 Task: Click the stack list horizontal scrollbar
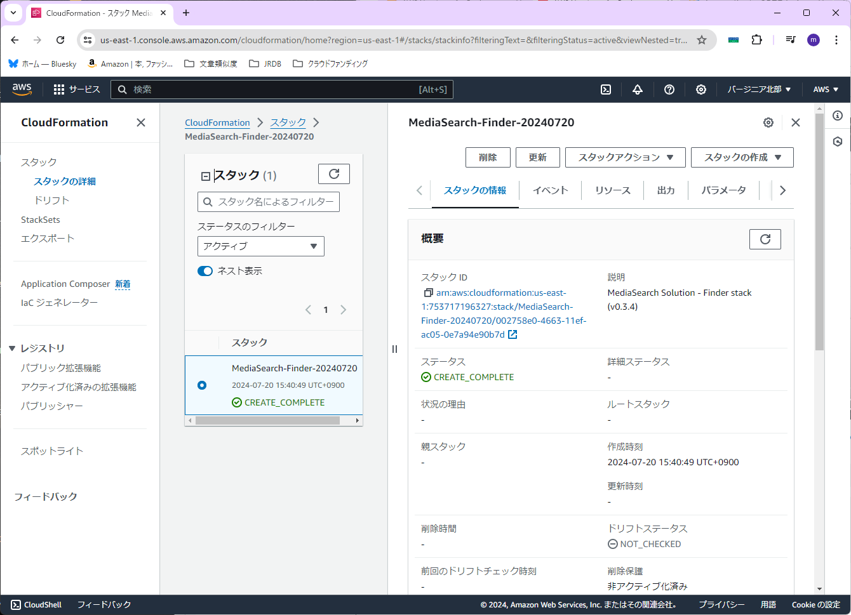[267, 421]
